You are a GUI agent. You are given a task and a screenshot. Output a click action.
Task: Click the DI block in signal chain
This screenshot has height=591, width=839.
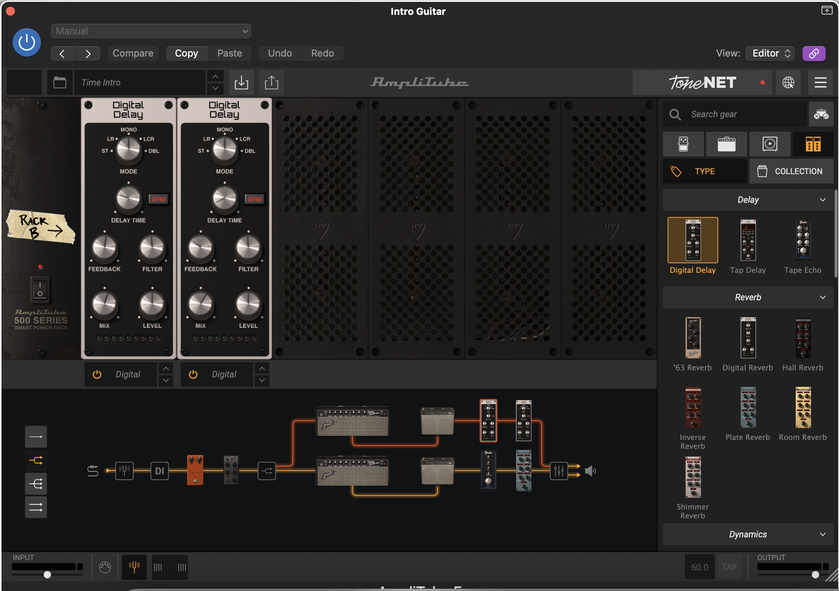coord(159,471)
